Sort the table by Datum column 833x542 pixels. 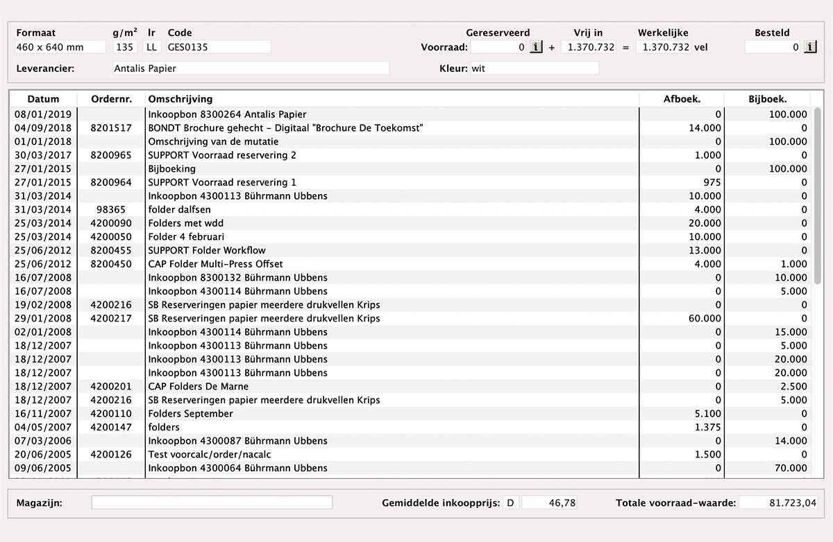point(42,99)
